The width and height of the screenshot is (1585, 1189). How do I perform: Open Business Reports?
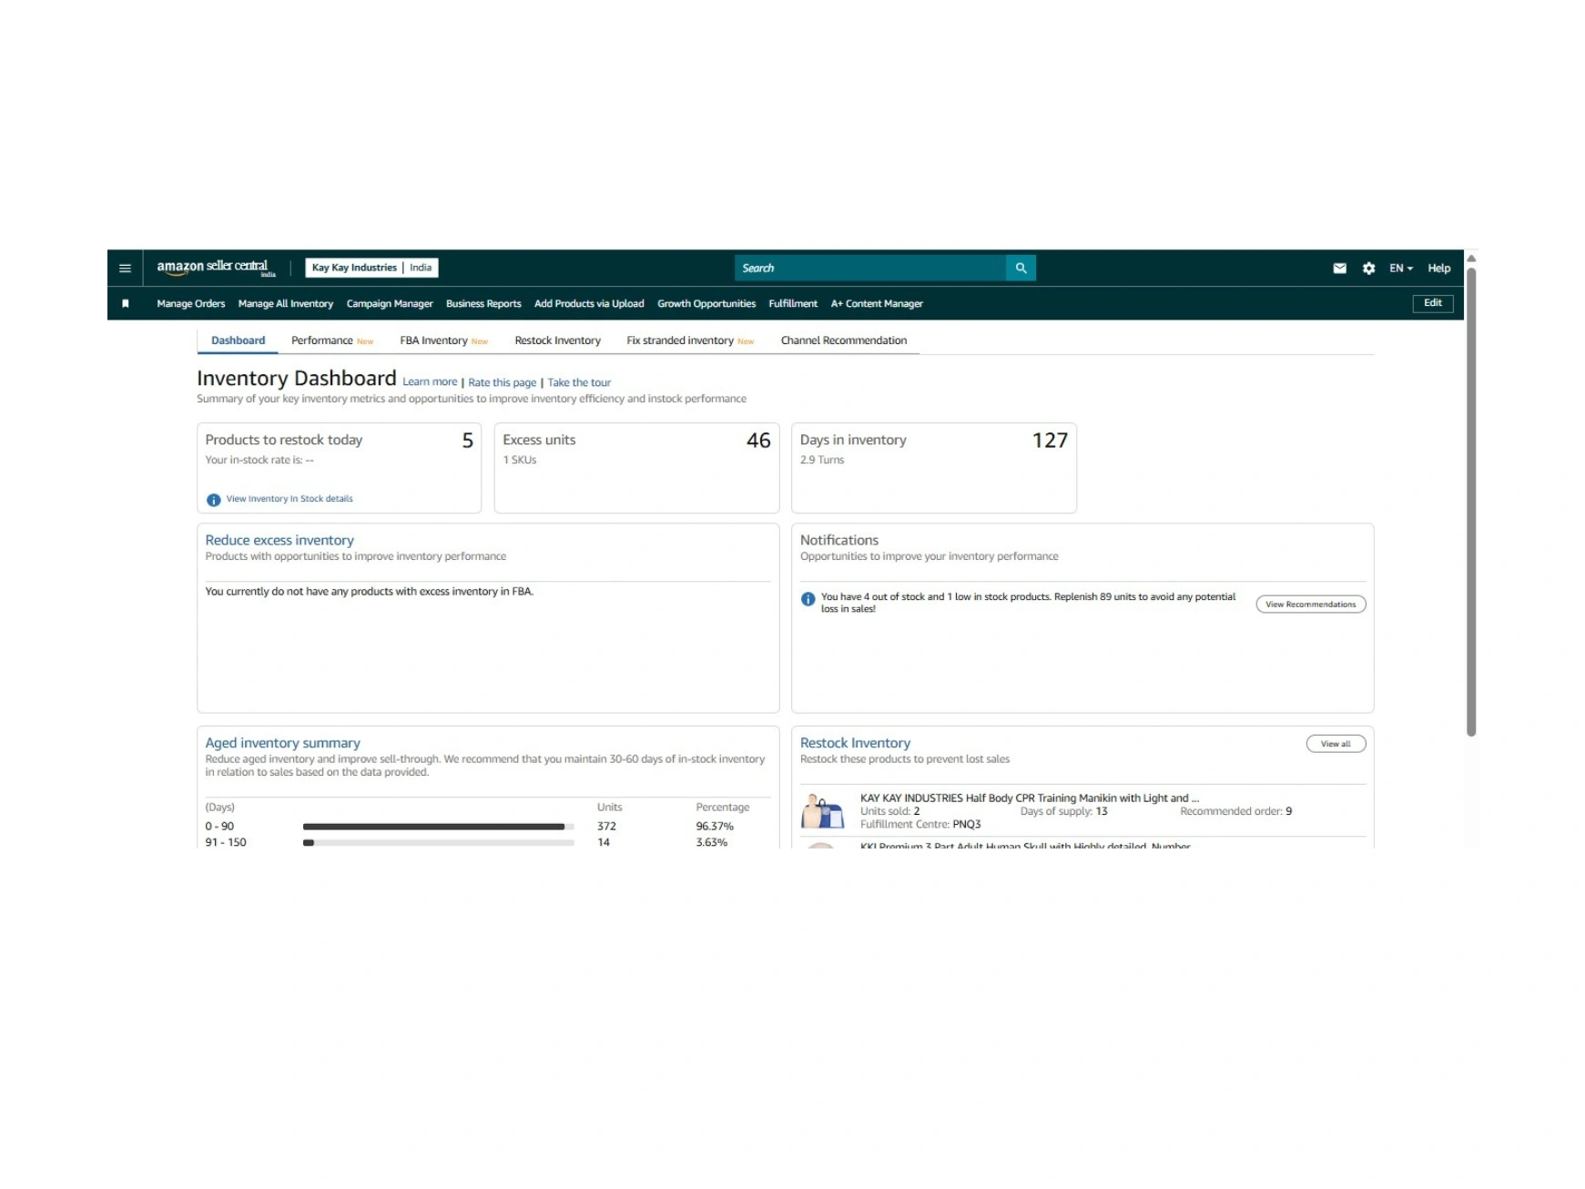click(x=483, y=303)
